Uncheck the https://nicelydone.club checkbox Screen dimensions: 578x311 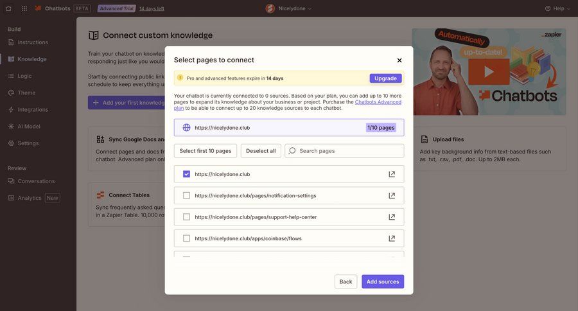[186, 174]
